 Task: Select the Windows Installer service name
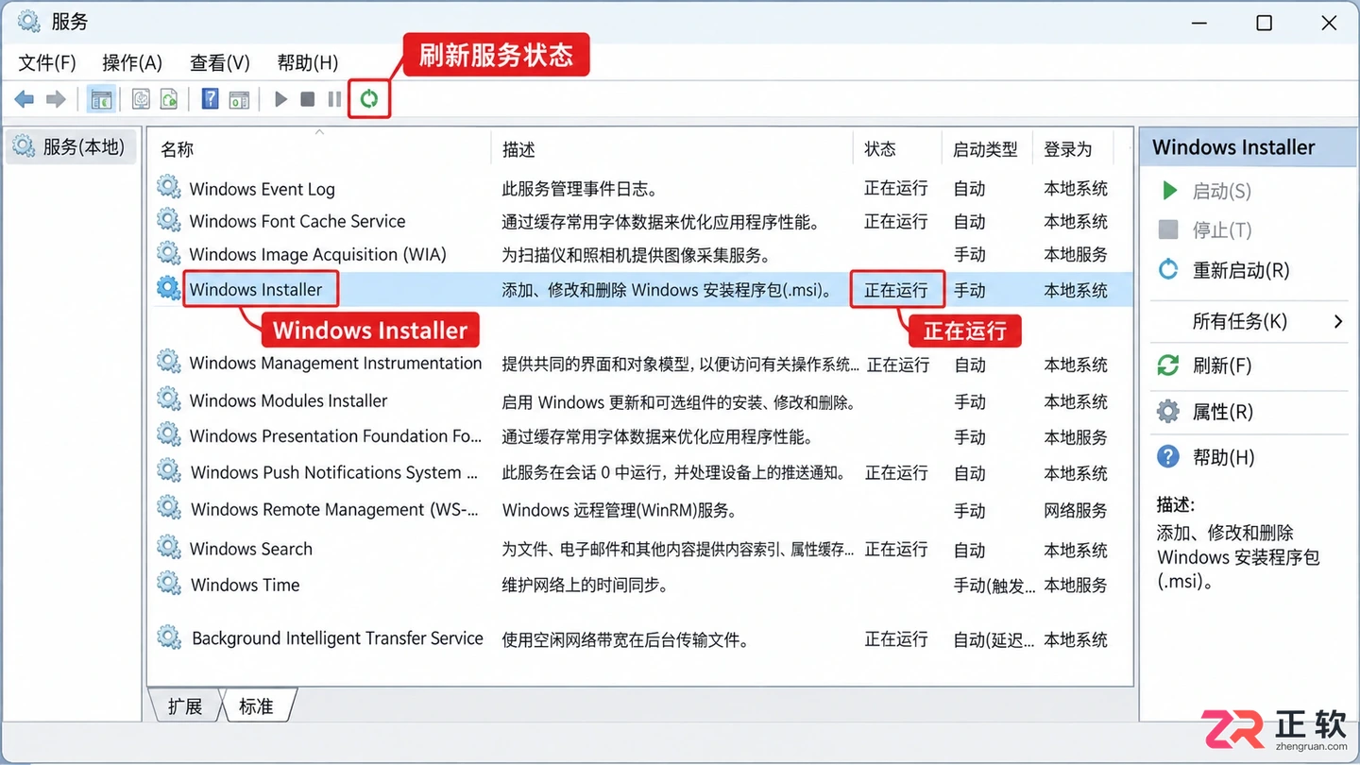(x=256, y=290)
